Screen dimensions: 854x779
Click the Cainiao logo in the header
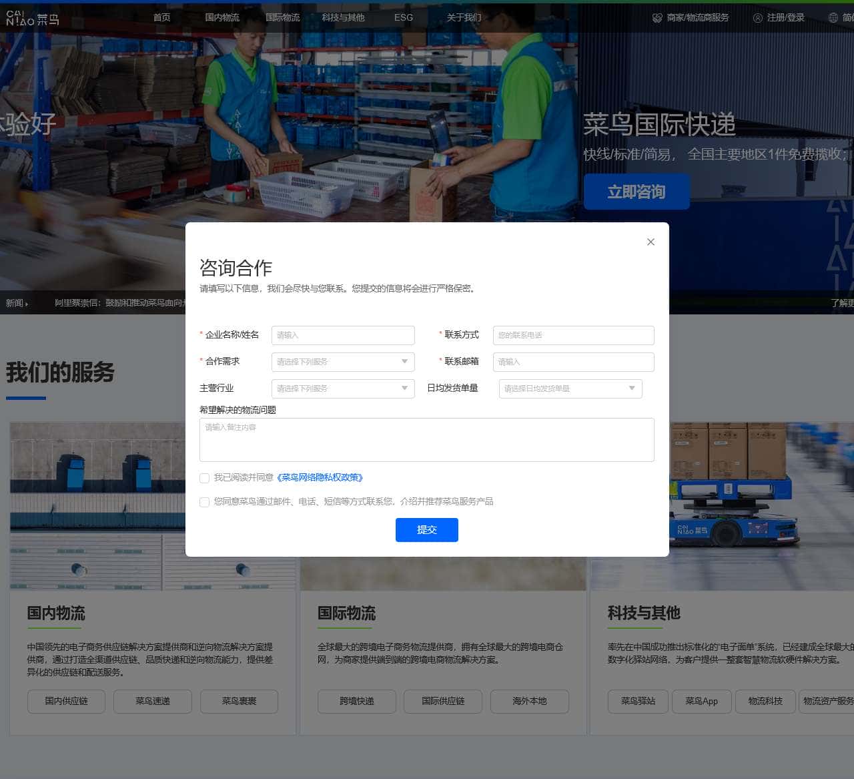(32, 18)
